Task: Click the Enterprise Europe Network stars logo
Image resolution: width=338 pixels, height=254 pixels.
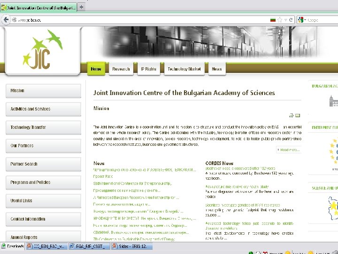Action: 333,152
